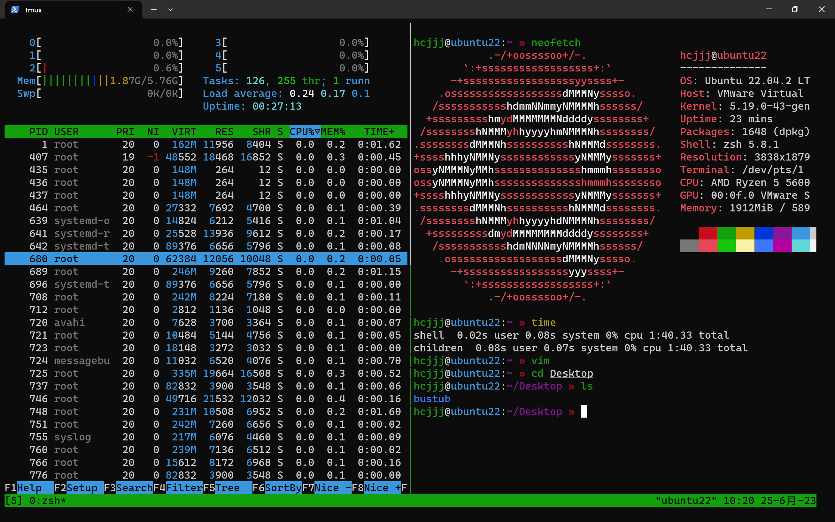Expand the new tab profile dropdown chevron
The width and height of the screenshot is (835, 522).
[171, 10]
